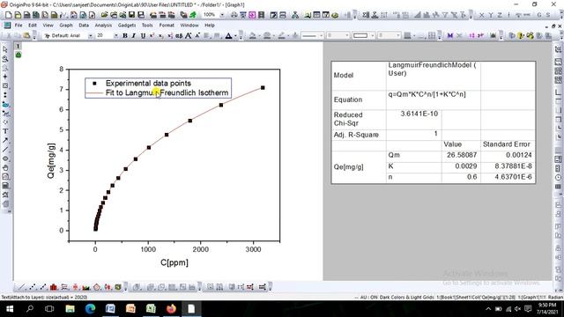Create a new project with the first toolbar icon
Screen dimensions: 564x317
[x=8, y=15]
